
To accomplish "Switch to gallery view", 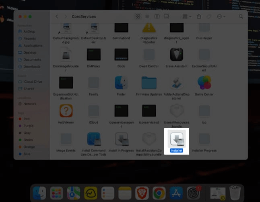I will point(166,16).
